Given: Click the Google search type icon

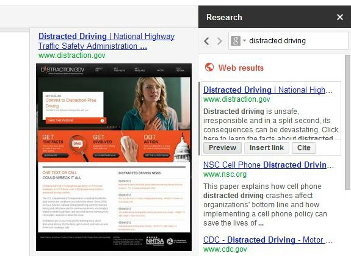Looking at the screenshot, I should coord(236,41).
